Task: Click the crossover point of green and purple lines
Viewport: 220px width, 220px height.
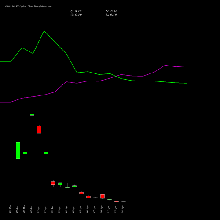Action: (x=116, y=76)
